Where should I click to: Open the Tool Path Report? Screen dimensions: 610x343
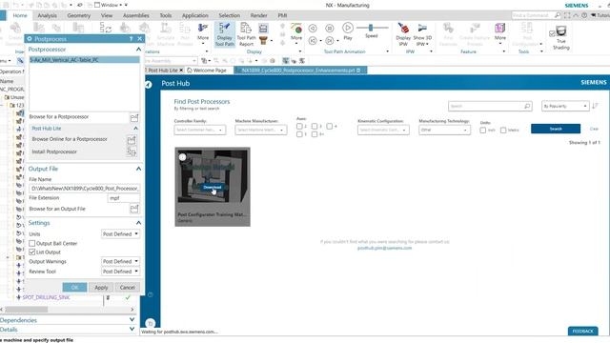(246, 34)
